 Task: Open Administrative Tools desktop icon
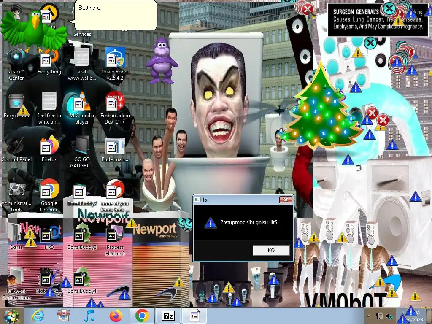coord(16,196)
